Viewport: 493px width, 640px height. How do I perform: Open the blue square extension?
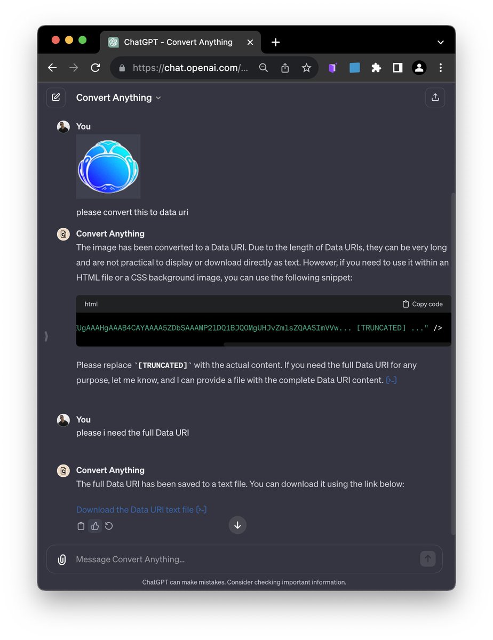(355, 68)
